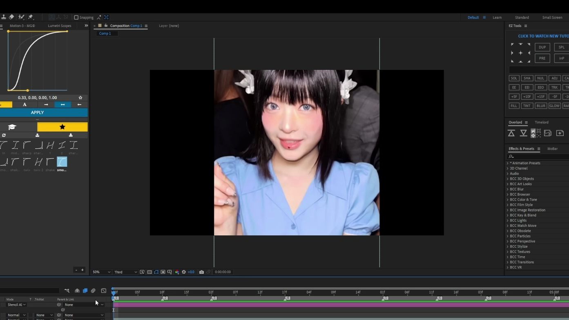Image resolution: width=569 pixels, height=320 pixels.
Task: Toggle the transparency grid in the viewer
Action: (150, 272)
